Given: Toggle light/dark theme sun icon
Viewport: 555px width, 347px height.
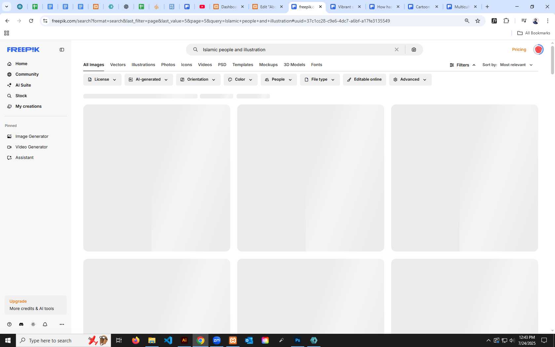Looking at the screenshot, I should (33, 325).
